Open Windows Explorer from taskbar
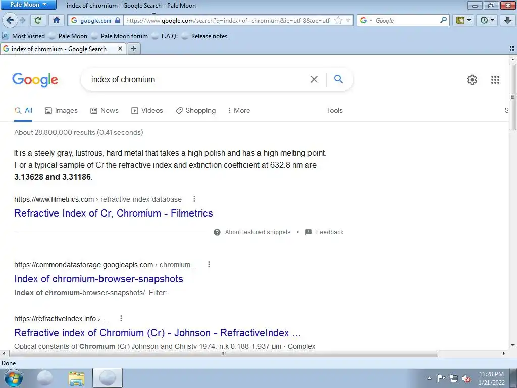Image resolution: width=517 pixels, height=388 pixels. [x=76, y=378]
